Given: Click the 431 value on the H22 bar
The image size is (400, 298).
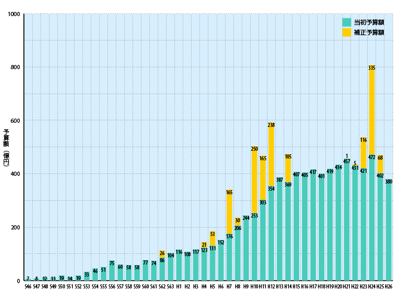Looking at the screenshot, I should coord(355,168).
